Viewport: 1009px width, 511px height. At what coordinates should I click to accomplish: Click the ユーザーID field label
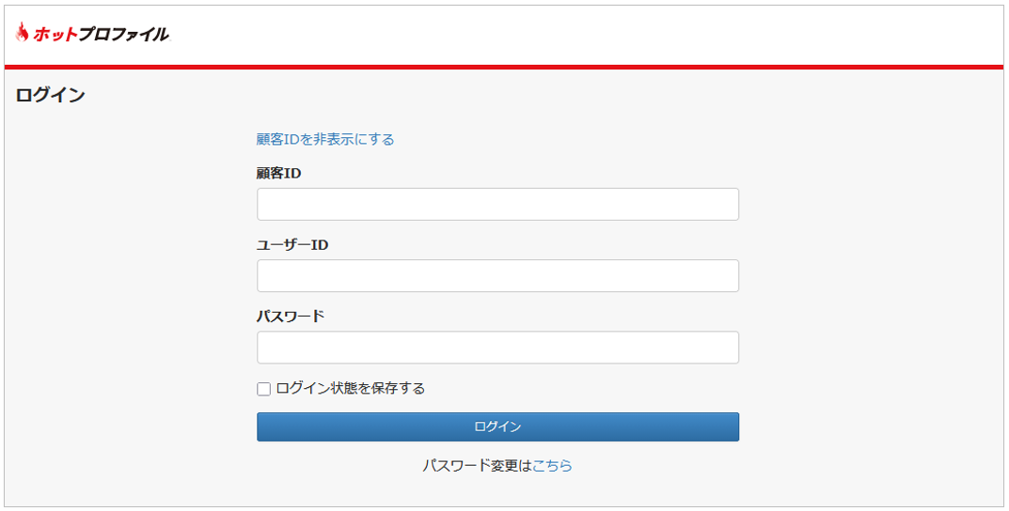pos(292,244)
